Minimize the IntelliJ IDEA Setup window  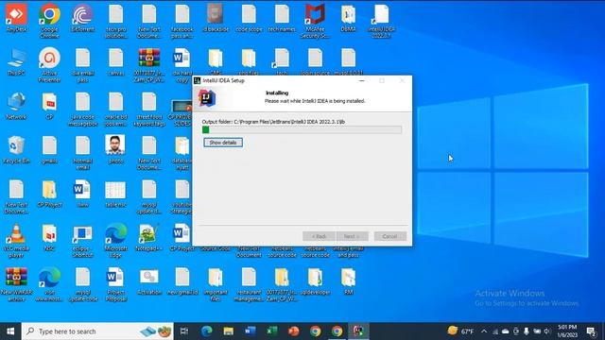point(361,80)
